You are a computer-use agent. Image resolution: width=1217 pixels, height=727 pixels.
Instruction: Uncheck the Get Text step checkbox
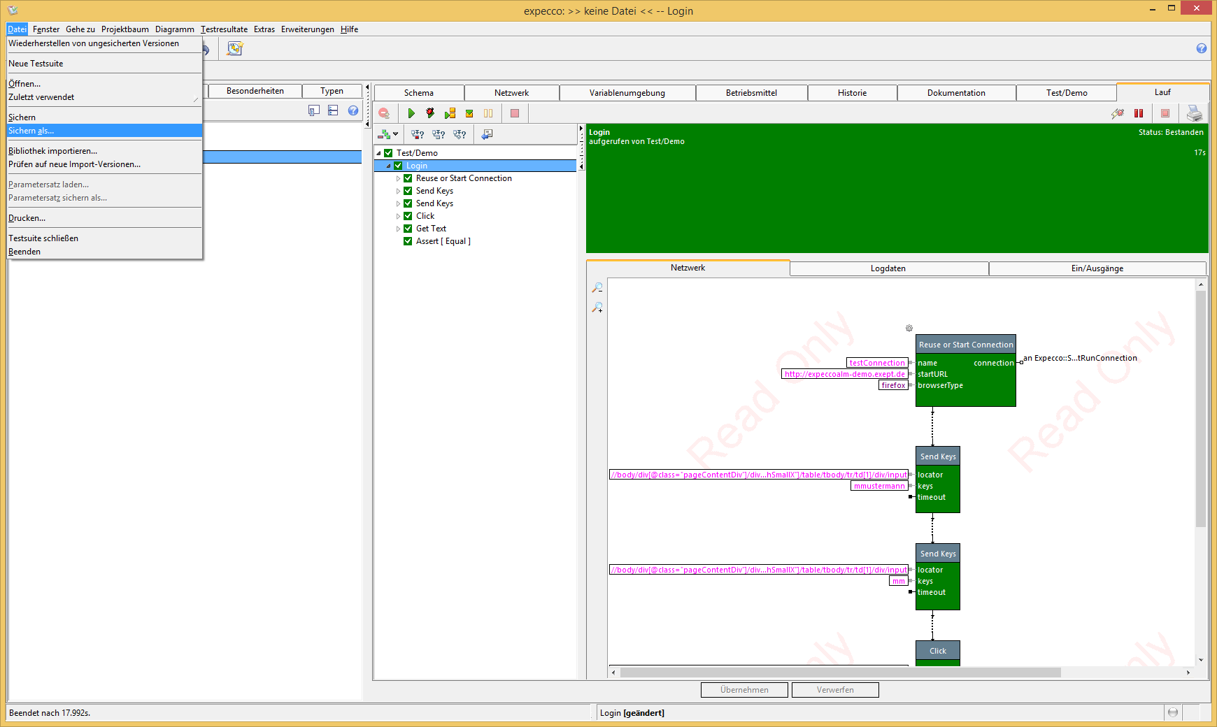click(x=408, y=229)
